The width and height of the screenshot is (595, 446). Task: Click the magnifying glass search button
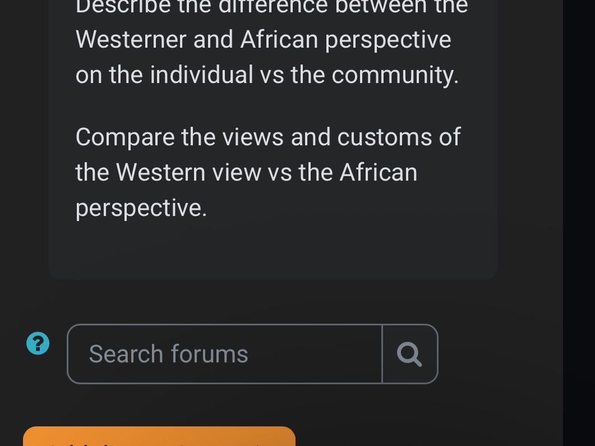pos(410,354)
